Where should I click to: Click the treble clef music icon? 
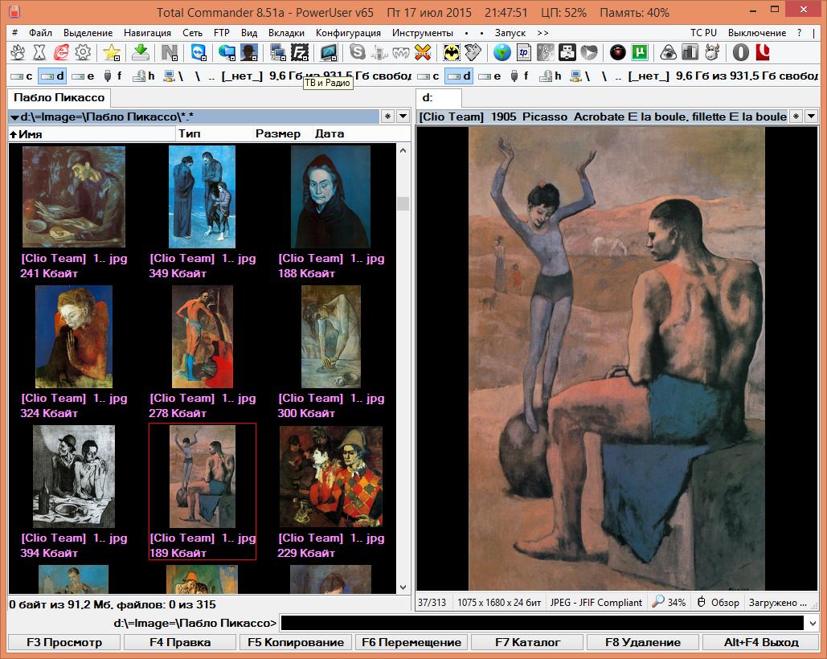546,52
